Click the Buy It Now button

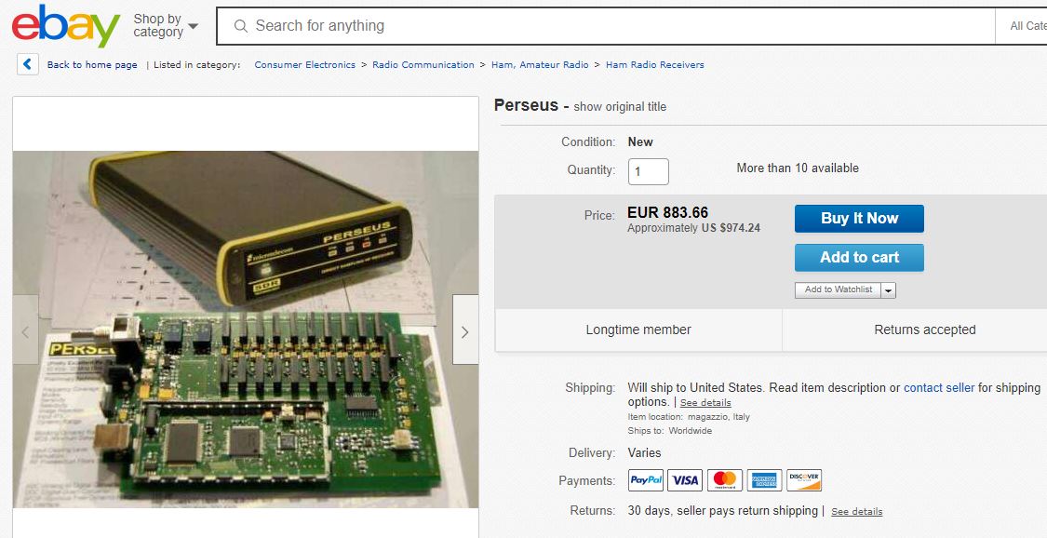[x=858, y=218]
